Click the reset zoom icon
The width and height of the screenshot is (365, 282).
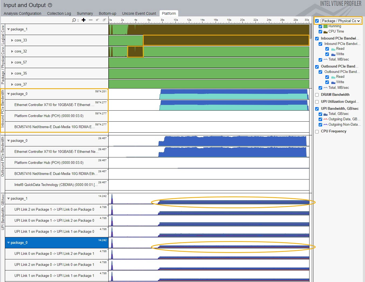tap(104, 20)
